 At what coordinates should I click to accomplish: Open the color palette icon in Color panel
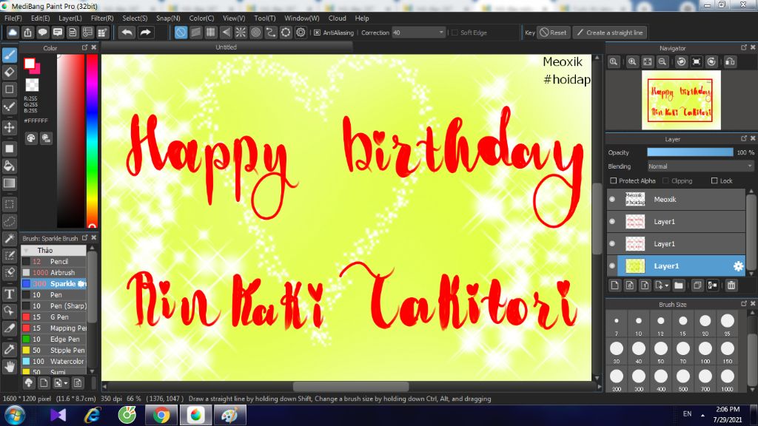31,138
